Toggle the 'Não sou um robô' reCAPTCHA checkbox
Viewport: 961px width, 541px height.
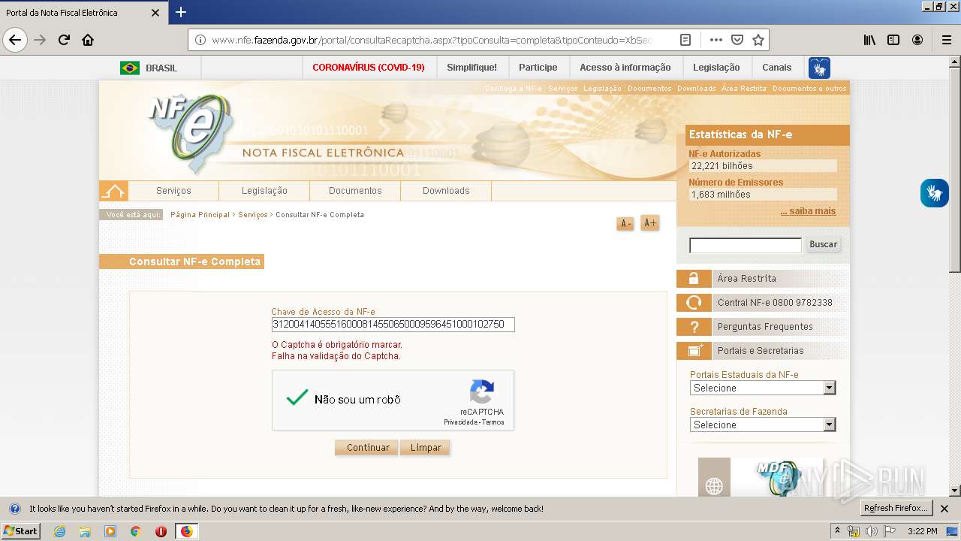298,399
